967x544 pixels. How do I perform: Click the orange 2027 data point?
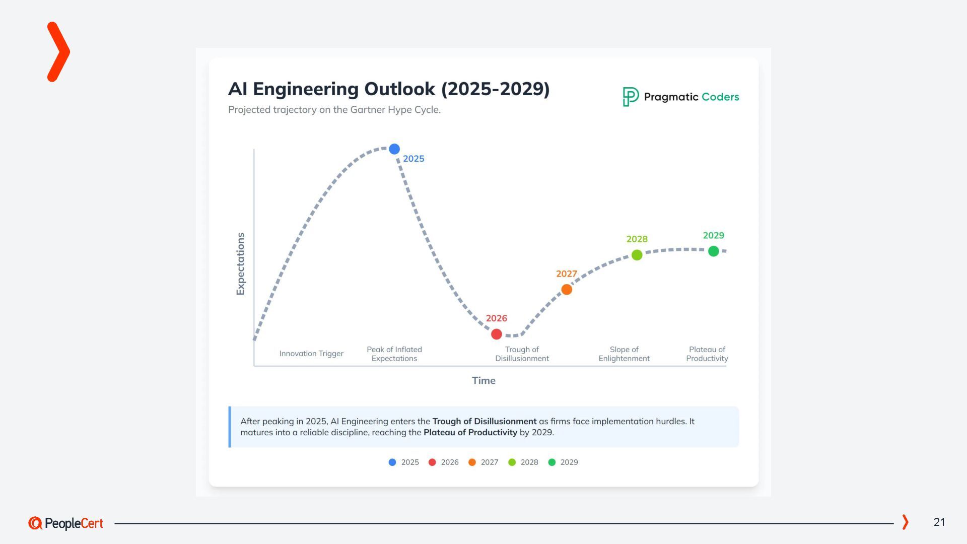[x=567, y=290]
